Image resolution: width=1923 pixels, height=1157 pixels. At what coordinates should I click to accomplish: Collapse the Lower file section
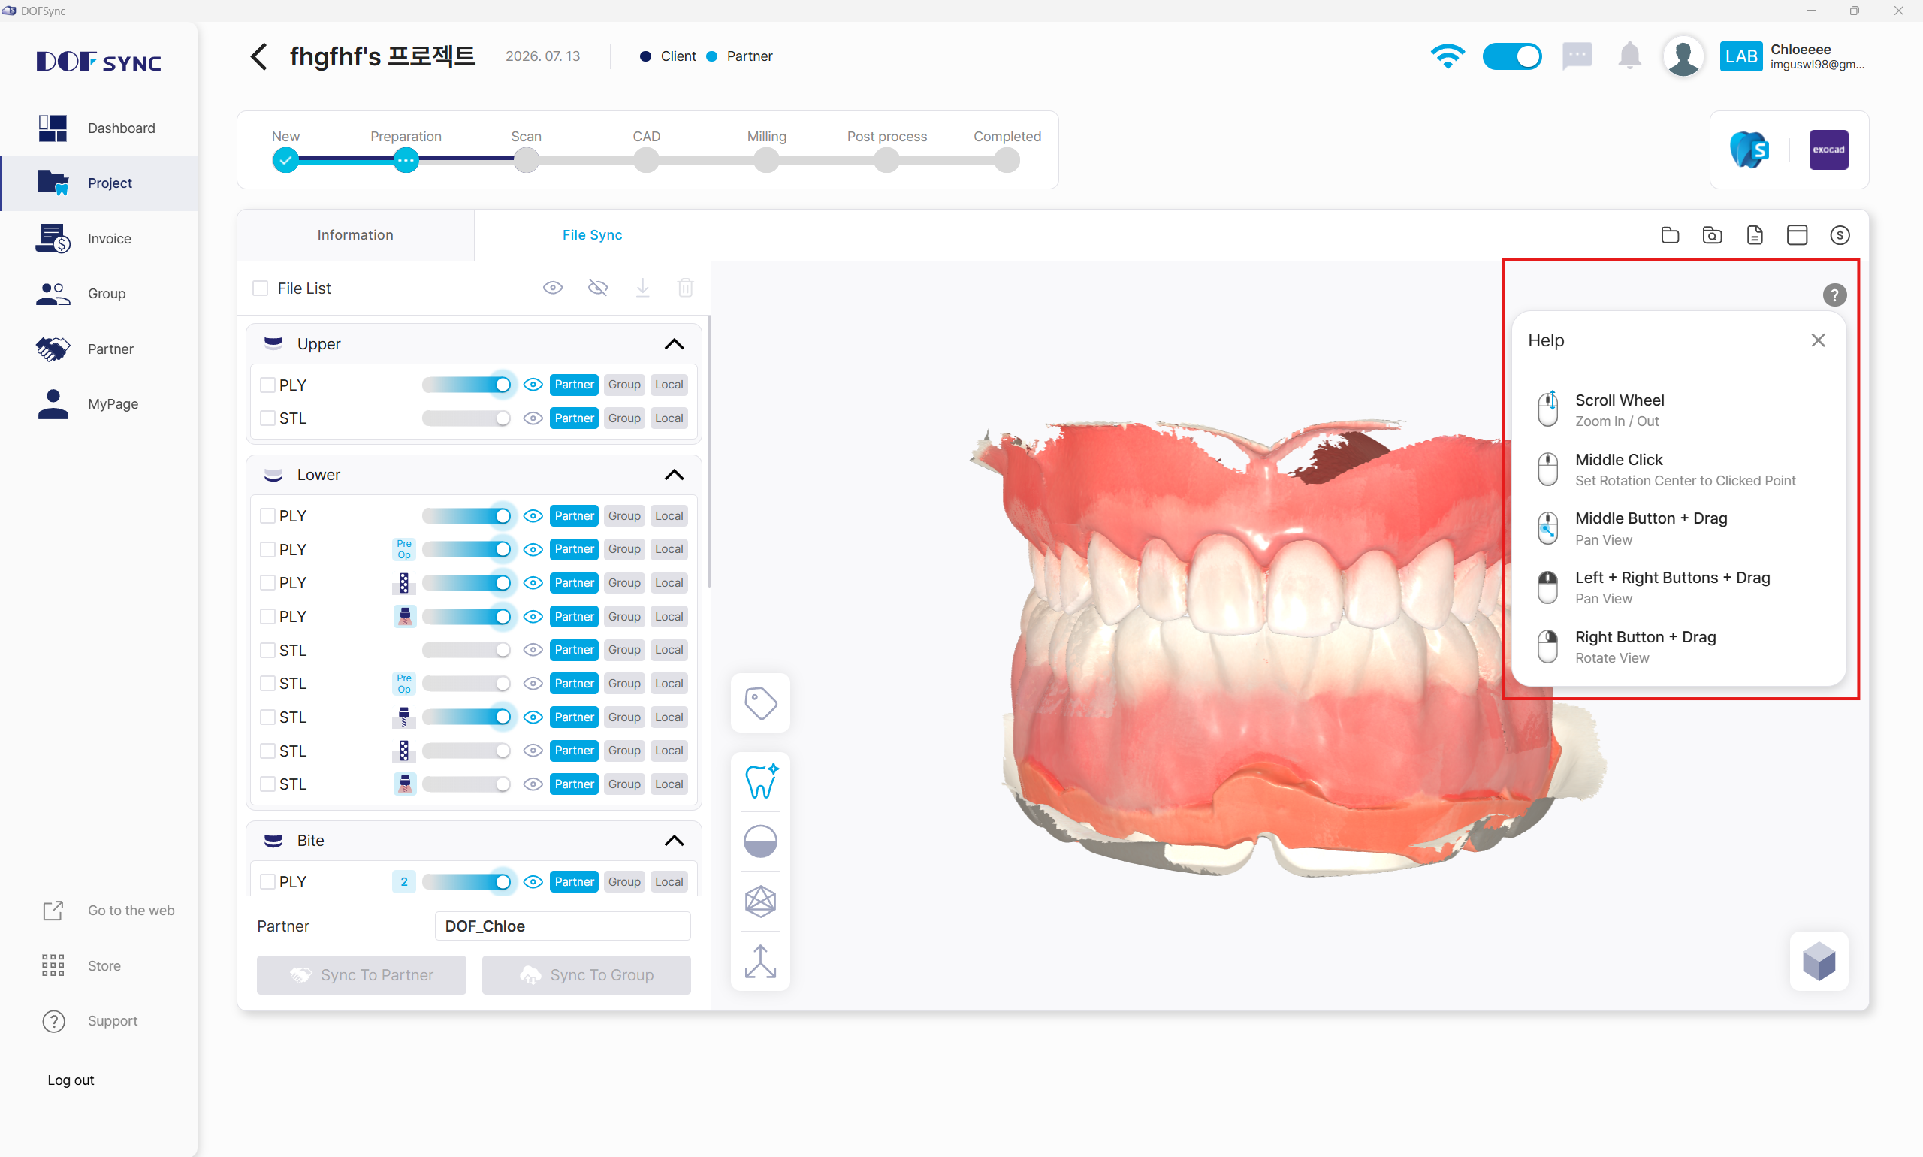(x=674, y=475)
